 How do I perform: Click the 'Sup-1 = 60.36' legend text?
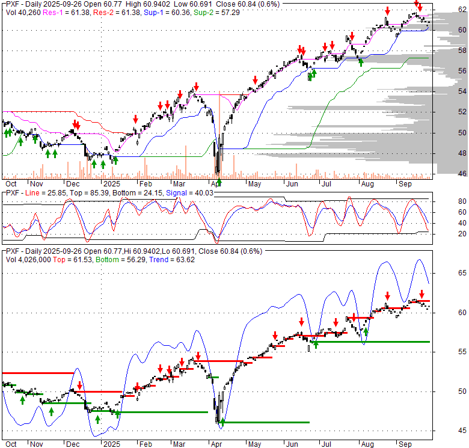[x=167, y=13]
